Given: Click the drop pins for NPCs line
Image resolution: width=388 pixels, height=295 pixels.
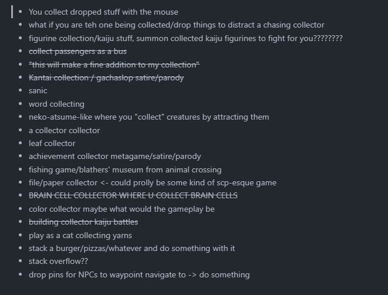Looking at the screenshot, I should 139,274.
